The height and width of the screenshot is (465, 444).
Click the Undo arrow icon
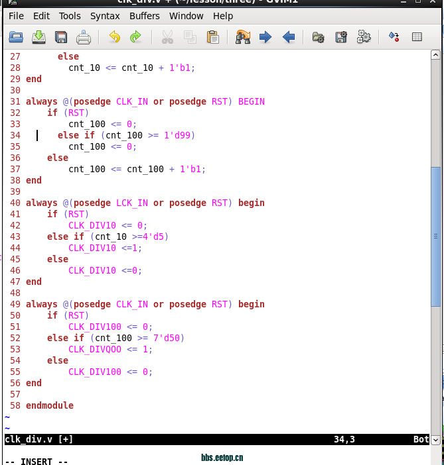coord(114,37)
